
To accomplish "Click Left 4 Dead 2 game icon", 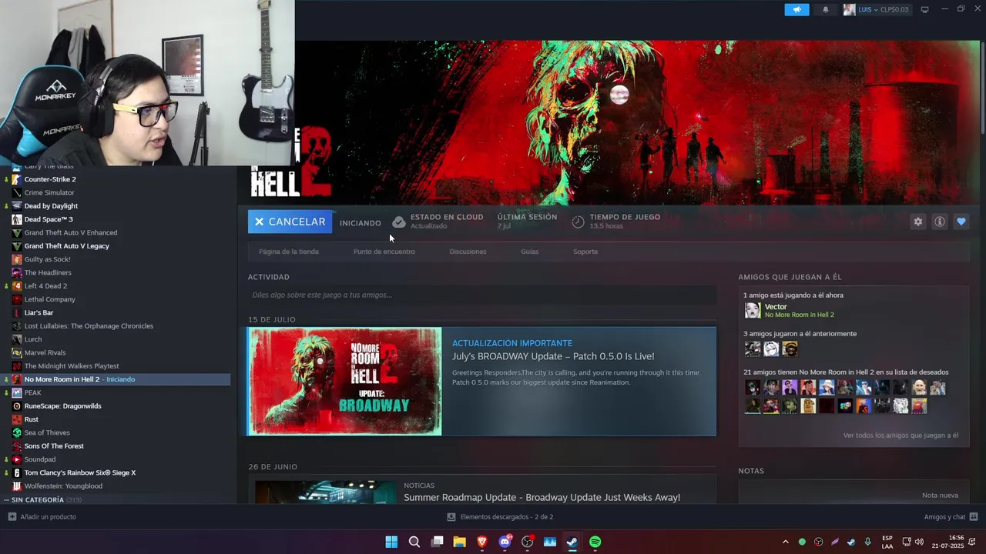I will (17, 286).
